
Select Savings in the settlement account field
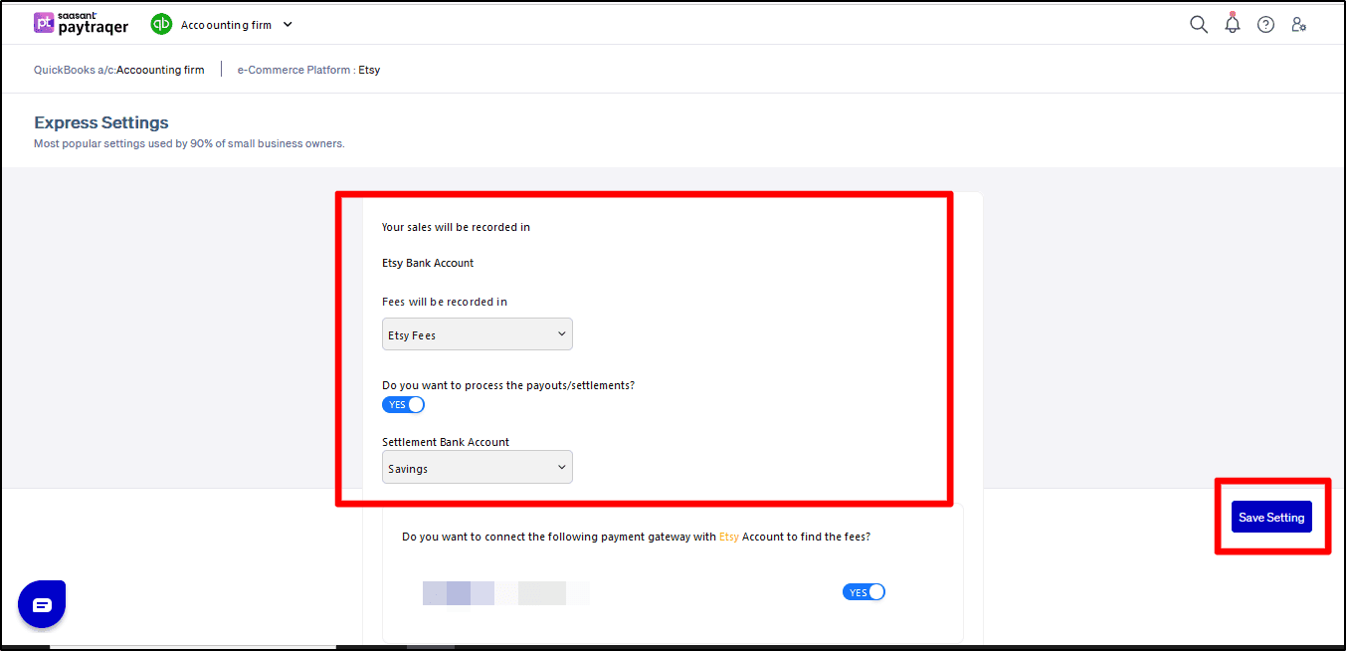(477, 466)
